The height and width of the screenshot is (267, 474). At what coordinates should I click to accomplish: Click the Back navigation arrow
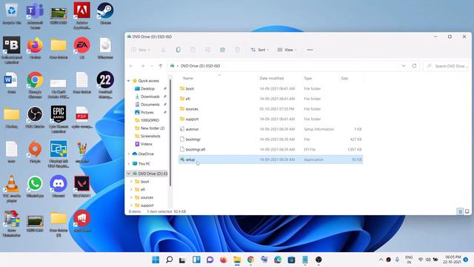click(x=131, y=66)
